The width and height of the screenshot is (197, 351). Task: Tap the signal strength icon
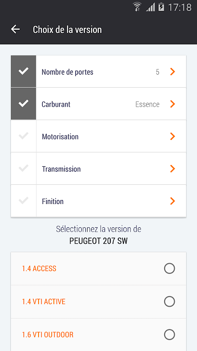pos(150,7)
